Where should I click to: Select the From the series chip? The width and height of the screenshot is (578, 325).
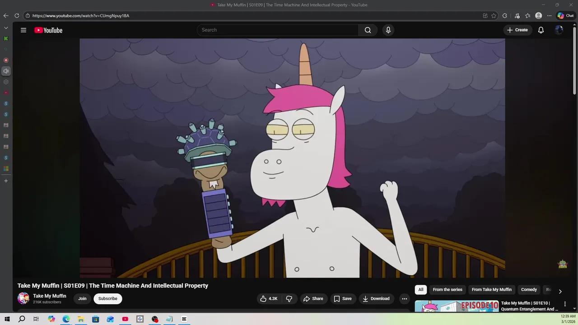pos(447,290)
